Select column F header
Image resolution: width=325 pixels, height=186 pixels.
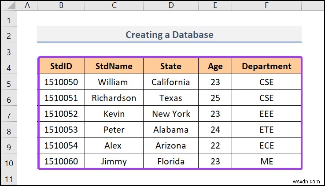pos(266,5)
